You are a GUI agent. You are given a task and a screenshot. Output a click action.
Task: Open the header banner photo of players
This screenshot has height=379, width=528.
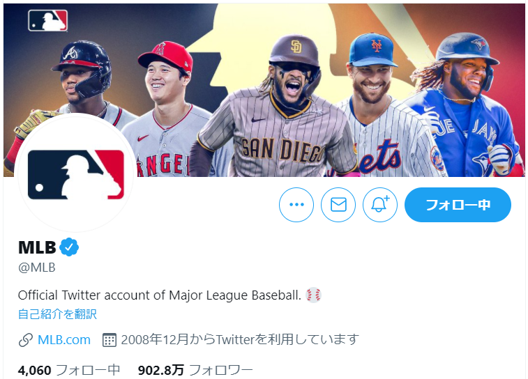264,90
